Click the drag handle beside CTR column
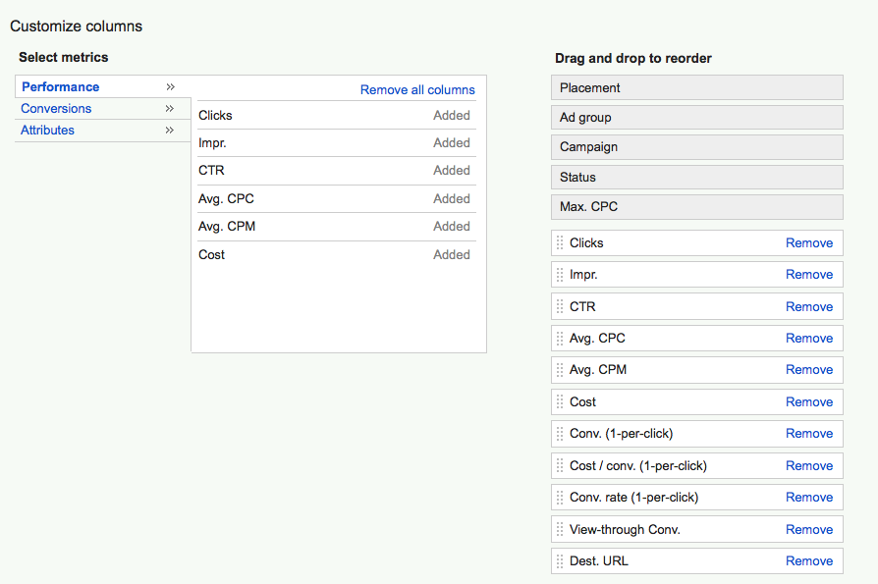 (560, 306)
